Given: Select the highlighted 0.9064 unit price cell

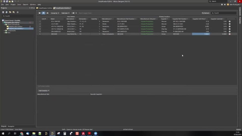Looking at the screenshot, I should pyautogui.click(x=201, y=34).
